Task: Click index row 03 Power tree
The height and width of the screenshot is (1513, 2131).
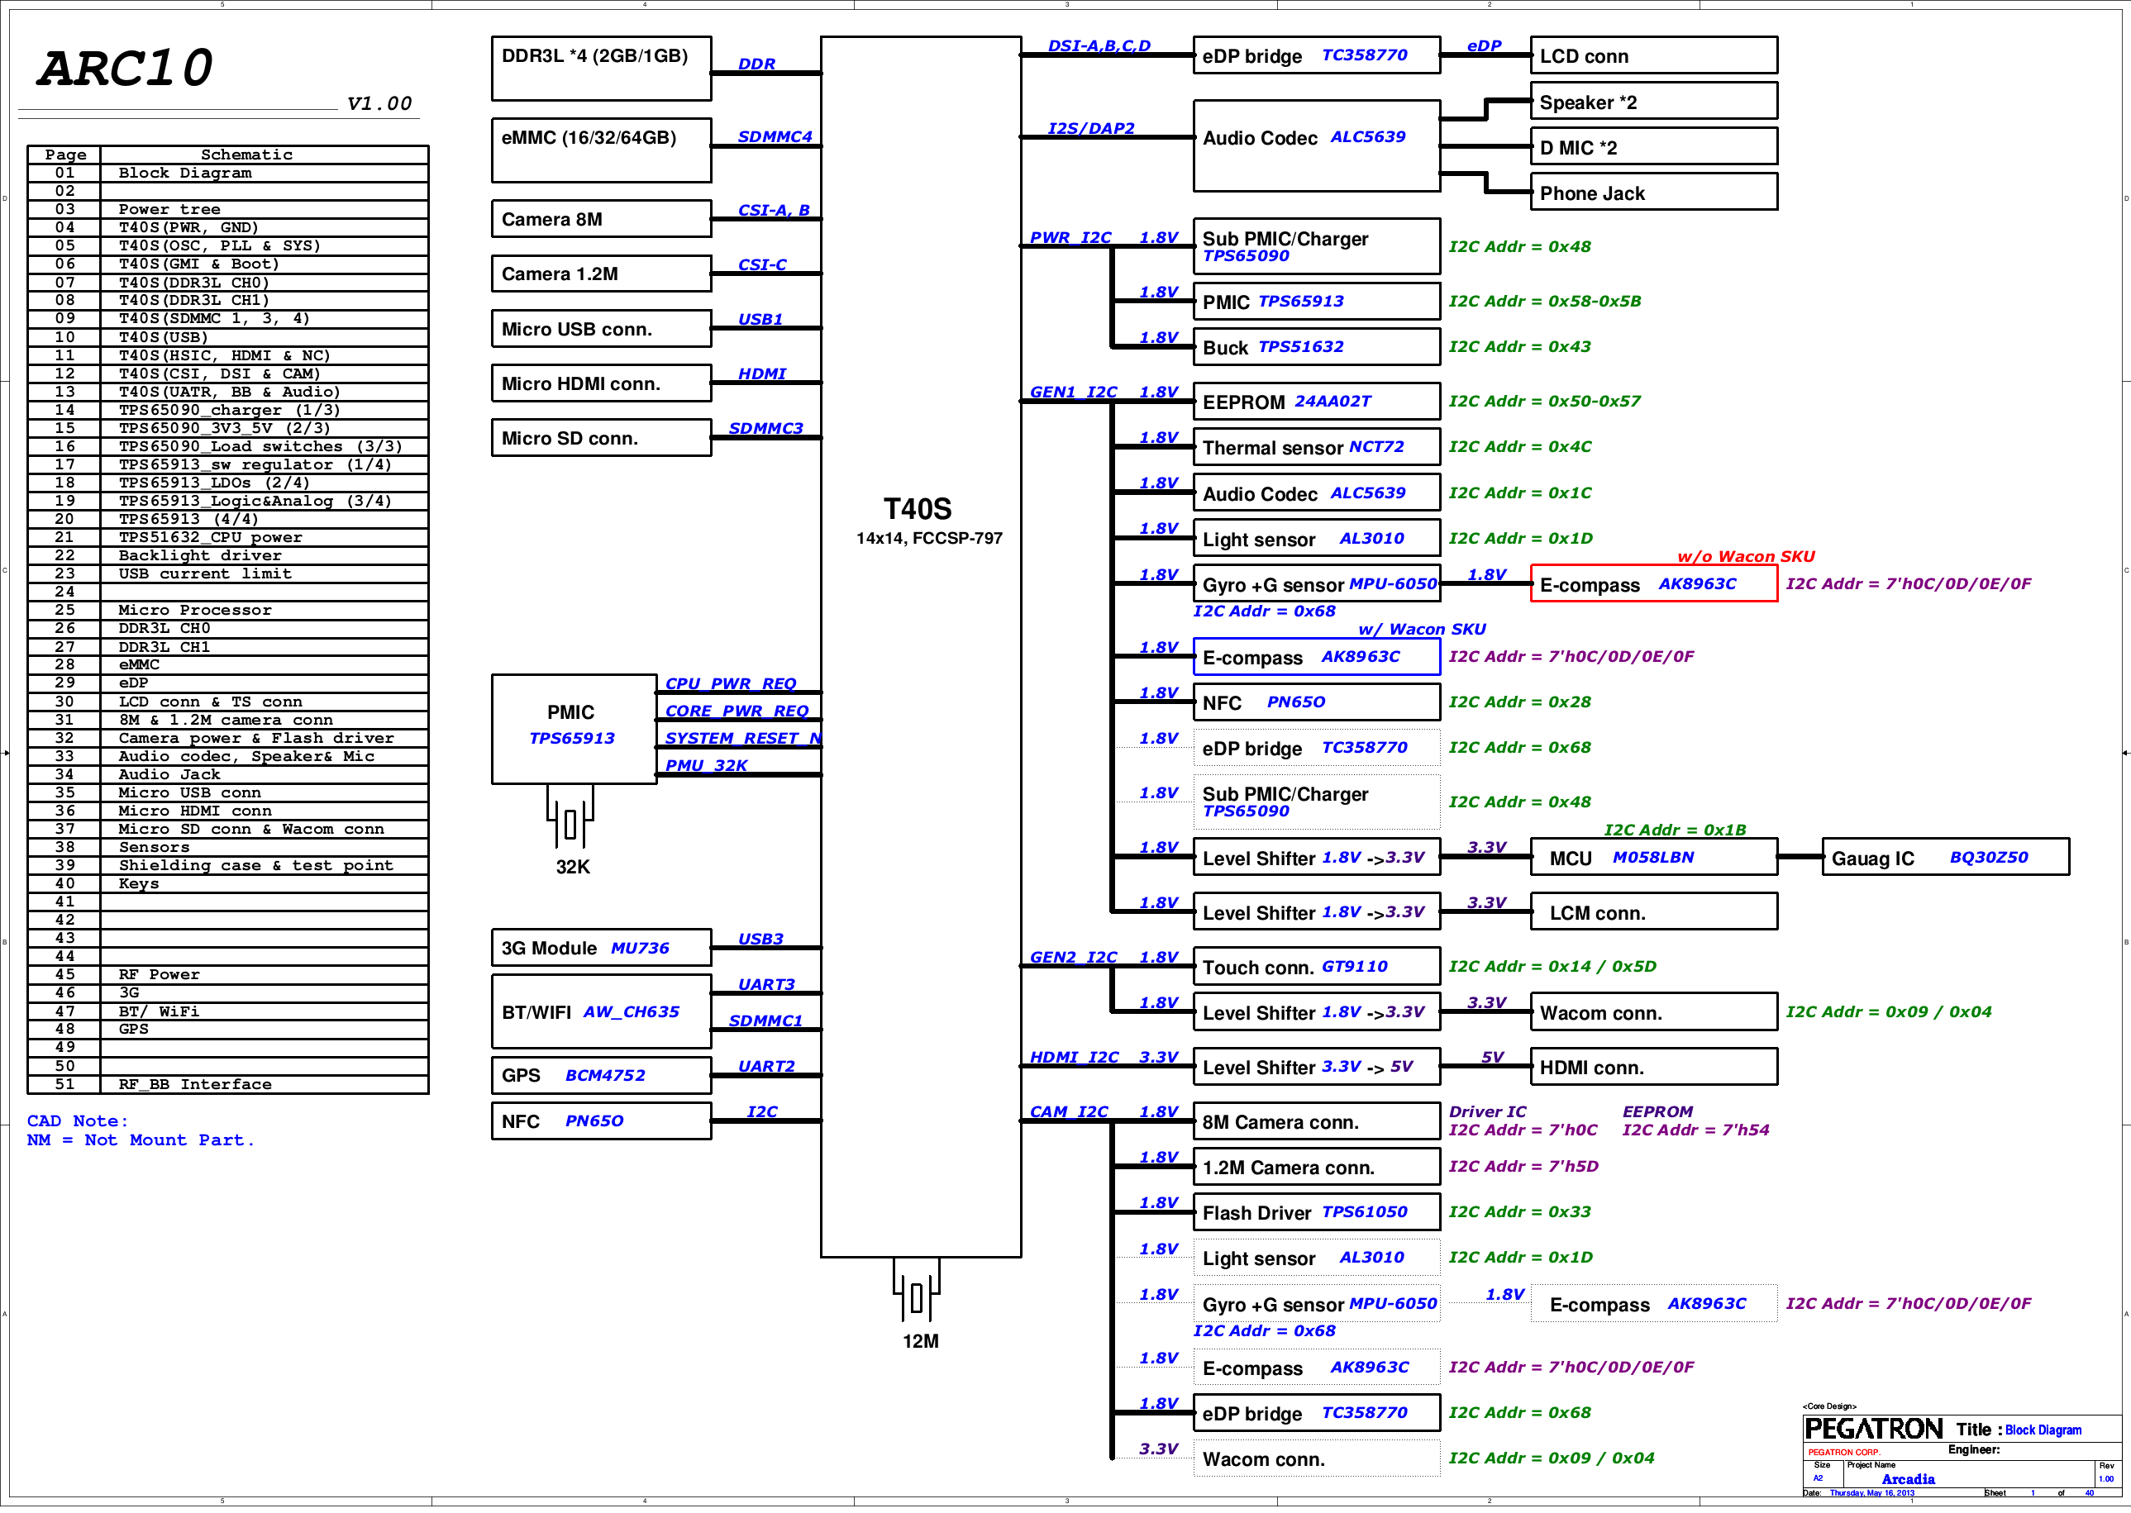Action: [x=227, y=210]
